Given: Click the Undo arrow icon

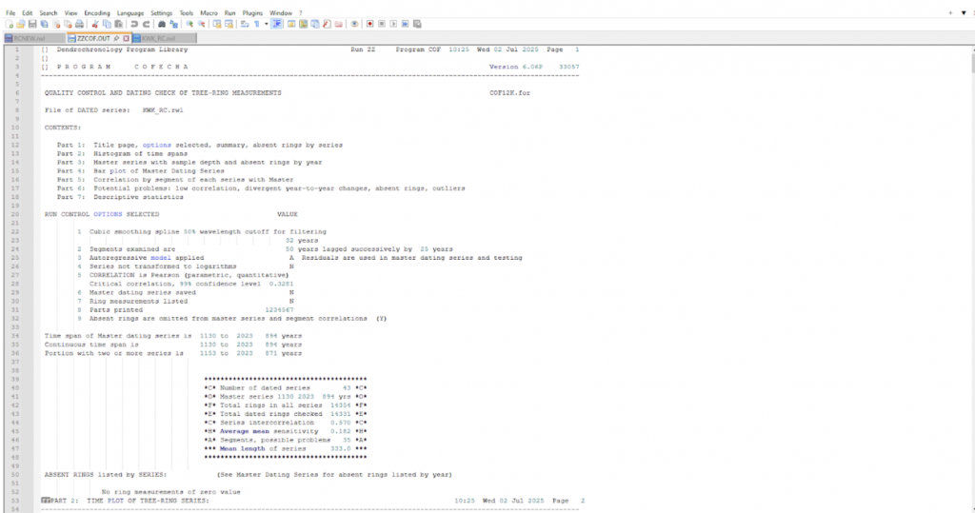Looking at the screenshot, I should pyautogui.click(x=135, y=23).
